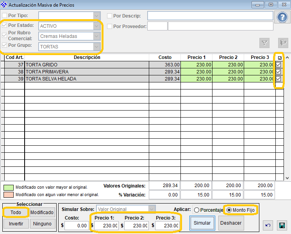
Task: Click the Descripción column header
Action: click(x=87, y=57)
